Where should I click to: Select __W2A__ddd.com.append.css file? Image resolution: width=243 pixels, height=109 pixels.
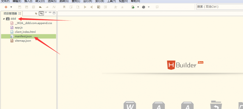coord(33,23)
